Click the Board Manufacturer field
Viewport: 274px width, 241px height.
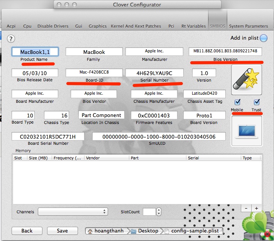(x=35, y=94)
